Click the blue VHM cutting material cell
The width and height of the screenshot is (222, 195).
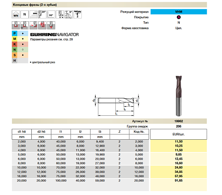tap(178, 12)
